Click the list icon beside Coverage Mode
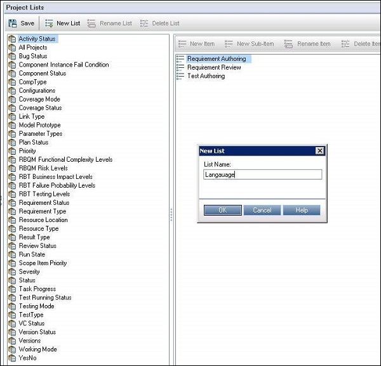The height and width of the screenshot is (366, 381). coord(12,100)
